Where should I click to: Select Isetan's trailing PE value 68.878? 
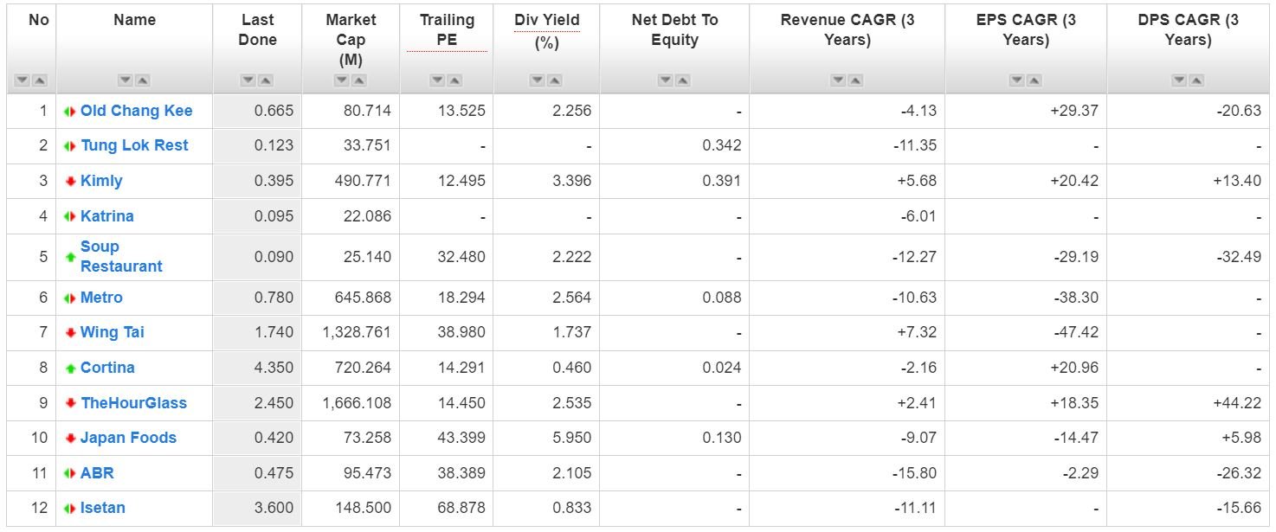461,508
